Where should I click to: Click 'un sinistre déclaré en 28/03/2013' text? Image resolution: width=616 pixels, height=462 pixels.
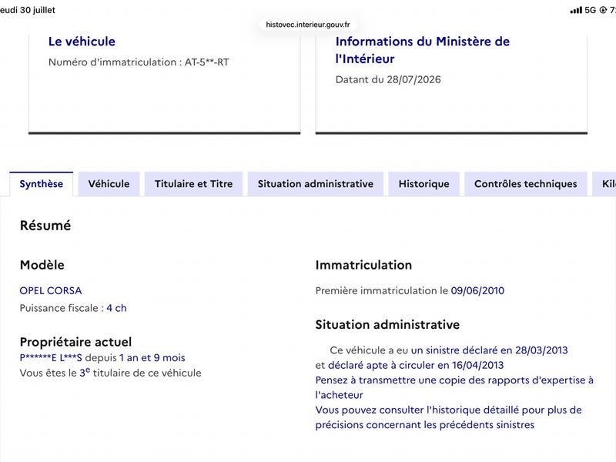coord(489,350)
